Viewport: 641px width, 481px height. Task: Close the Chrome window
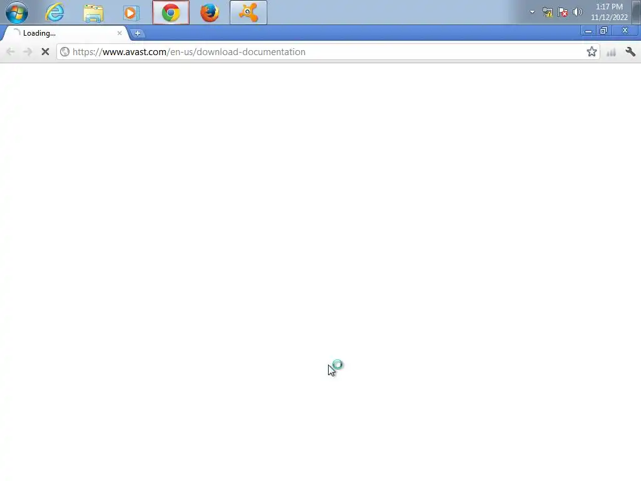coord(625,31)
